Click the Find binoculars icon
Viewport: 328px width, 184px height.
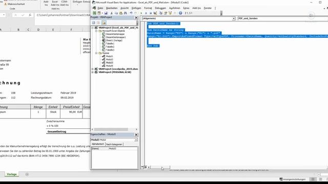(x=125, y=13)
